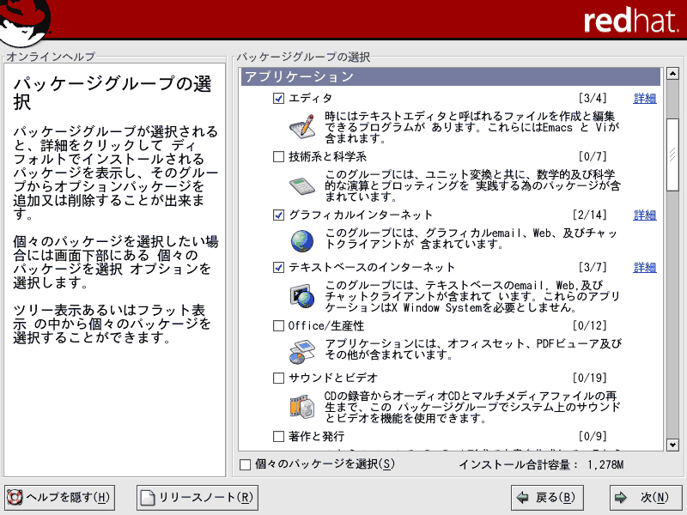Open 詳細 link for エディタ group

point(645,99)
